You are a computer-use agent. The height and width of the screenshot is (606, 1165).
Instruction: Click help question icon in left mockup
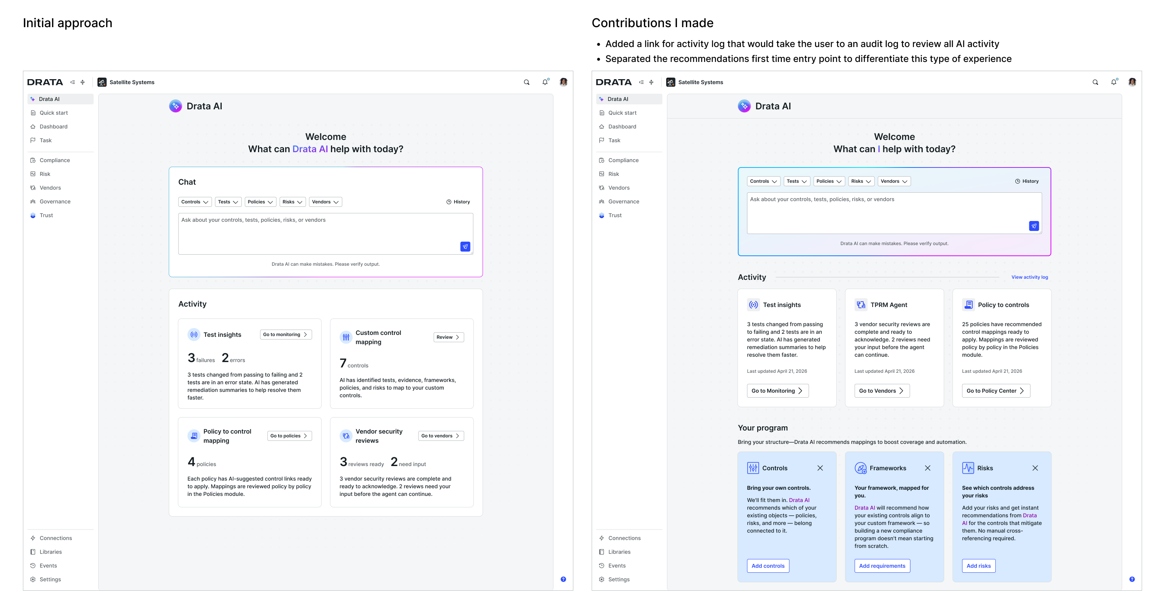[x=563, y=579]
